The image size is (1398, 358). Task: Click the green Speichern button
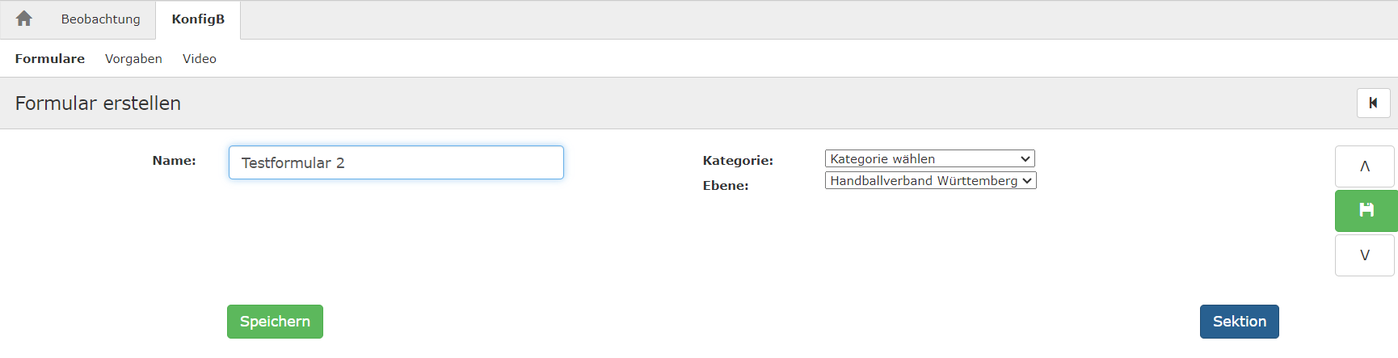pyautogui.click(x=275, y=321)
